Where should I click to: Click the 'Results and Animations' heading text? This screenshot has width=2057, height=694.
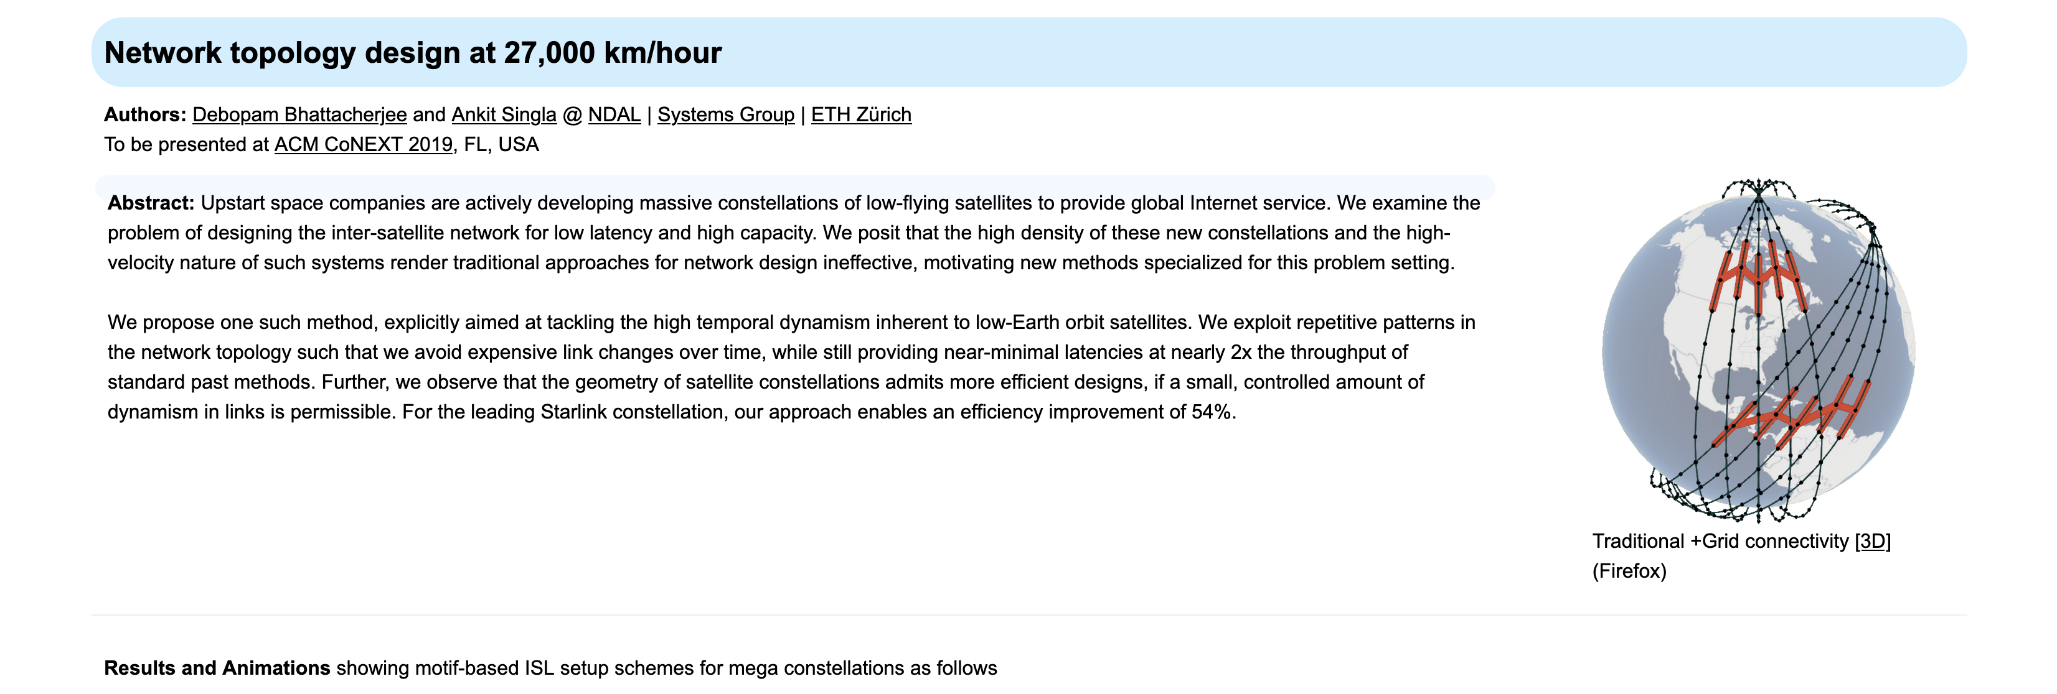coord(217,669)
